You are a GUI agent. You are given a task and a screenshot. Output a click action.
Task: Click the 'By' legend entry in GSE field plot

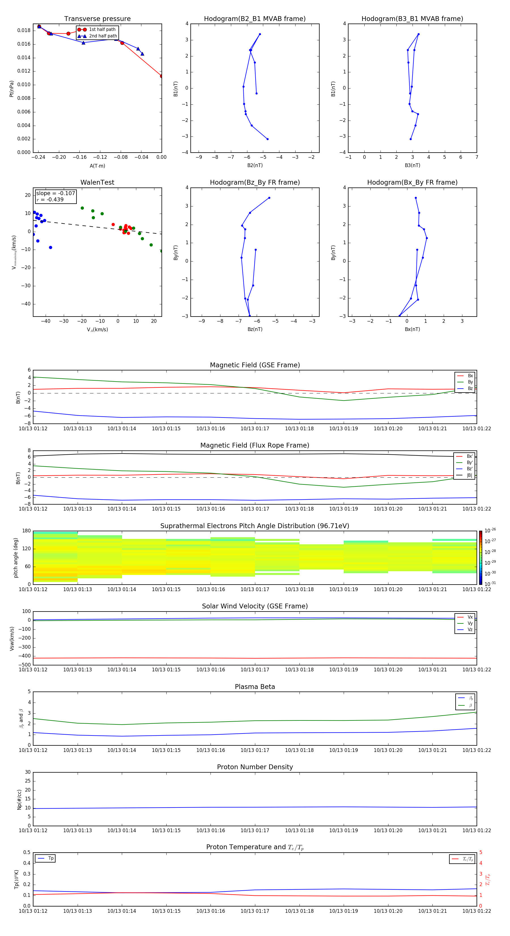tap(465, 382)
